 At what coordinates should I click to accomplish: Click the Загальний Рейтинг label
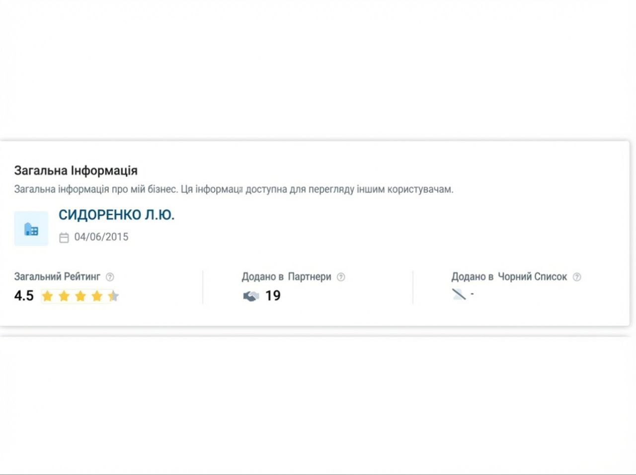pyautogui.click(x=57, y=277)
